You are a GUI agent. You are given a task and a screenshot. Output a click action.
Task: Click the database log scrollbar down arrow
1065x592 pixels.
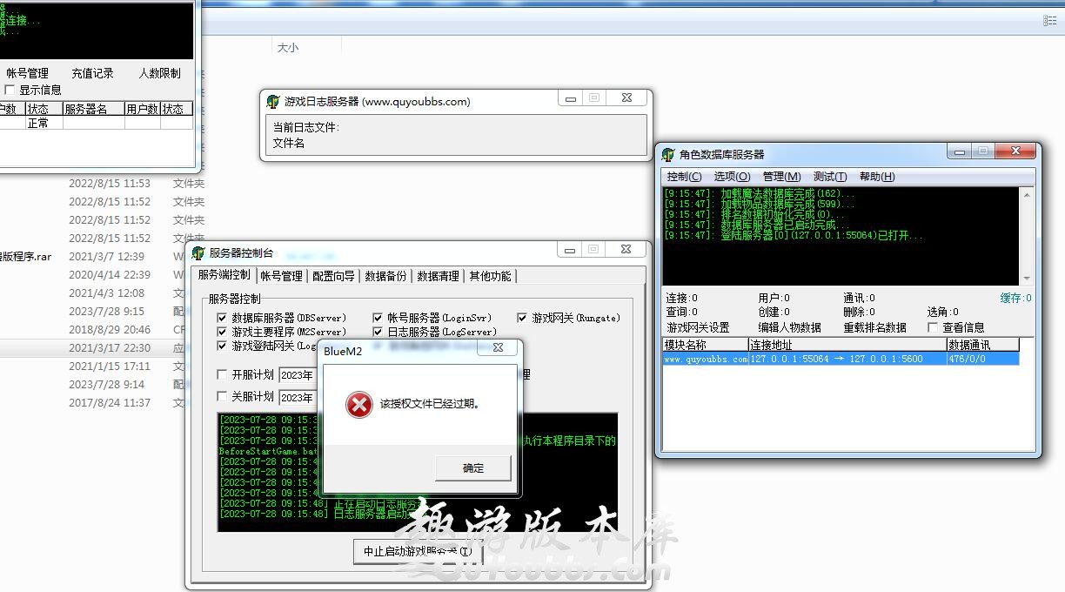click(x=1027, y=279)
